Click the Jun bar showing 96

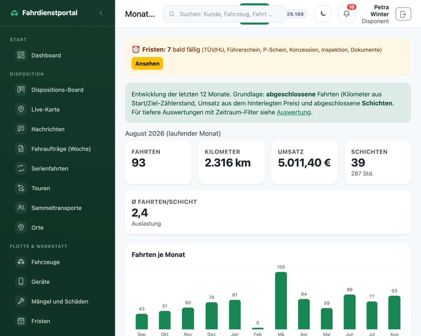point(349,312)
